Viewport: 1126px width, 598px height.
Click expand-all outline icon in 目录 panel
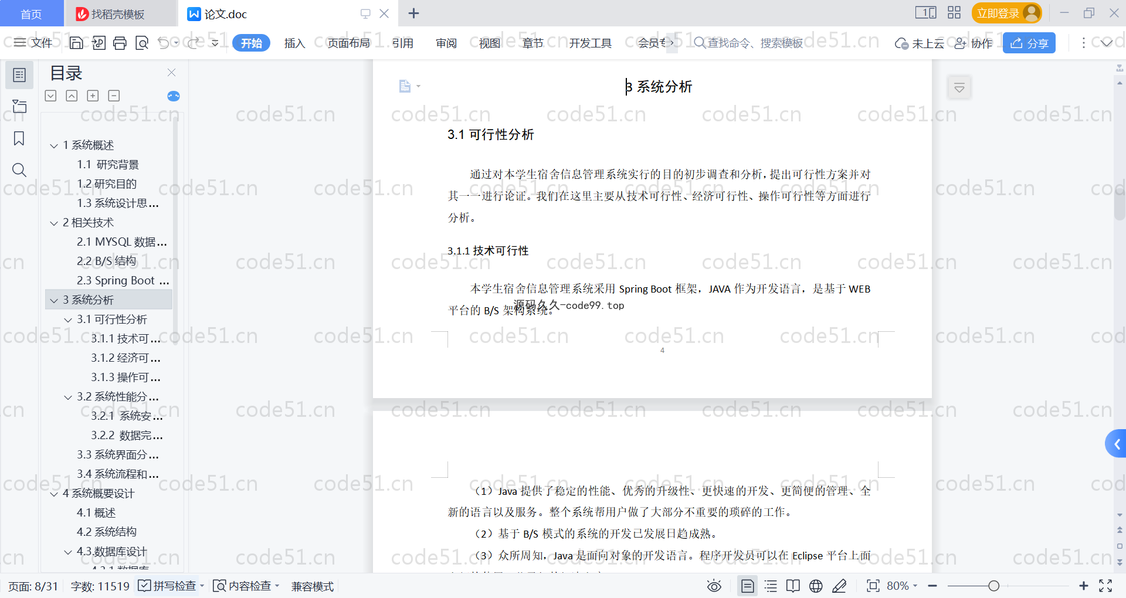tap(51, 96)
